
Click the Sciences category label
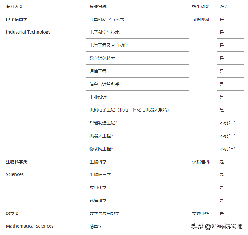click(x=15, y=174)
